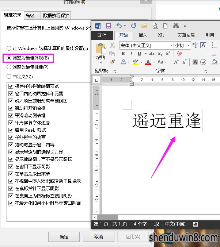Switch to the 数据执行保护 tab

56,15
